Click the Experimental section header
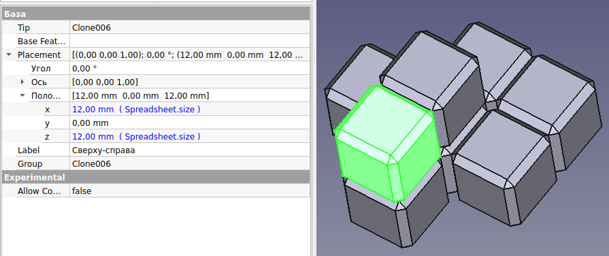The image size is (609, 256). click(155, 178)
